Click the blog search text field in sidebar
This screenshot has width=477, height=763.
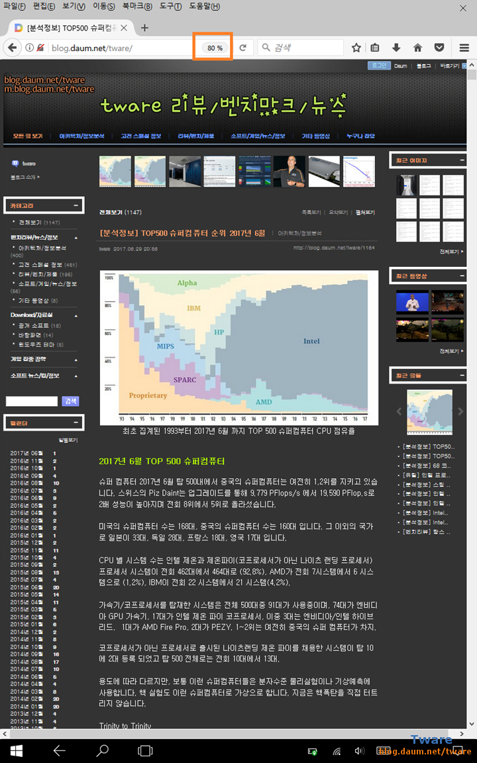[32, 401]
